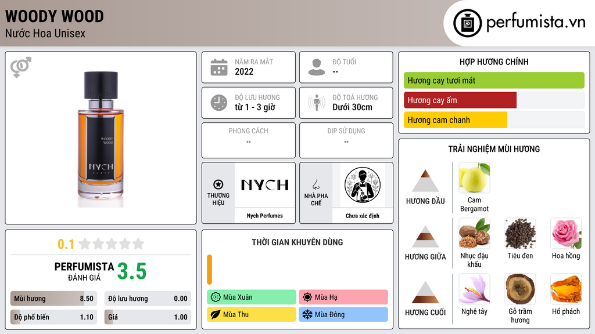
Task: Select the Nghệ tây saffron image
Action: [x=474, y=289]
